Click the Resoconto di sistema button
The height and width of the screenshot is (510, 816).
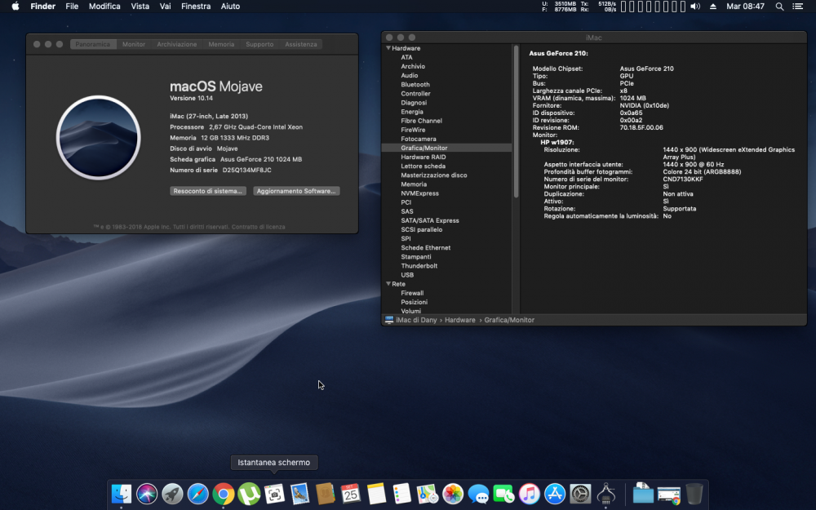207,191
